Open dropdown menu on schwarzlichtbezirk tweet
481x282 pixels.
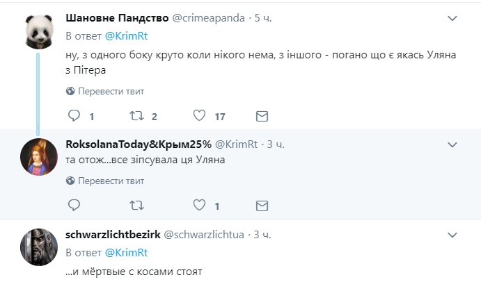click(x=452, y=235)
